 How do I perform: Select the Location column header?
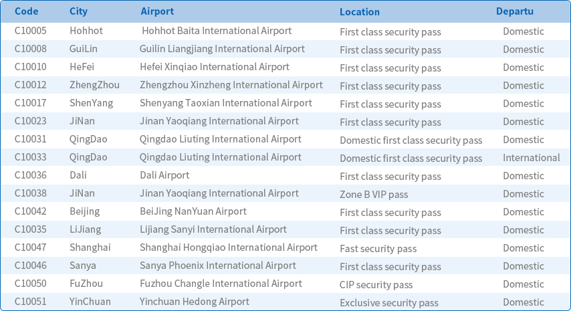click(x=359, y=12)
